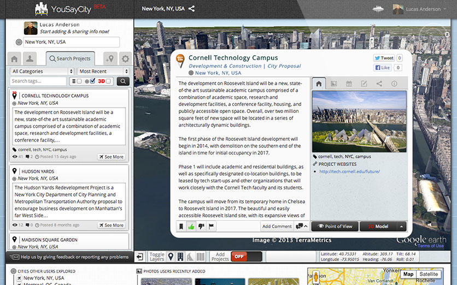Enable the 3D filter checkbox
The height and width of the screenshot is (285, 457).
click(108, 81)
